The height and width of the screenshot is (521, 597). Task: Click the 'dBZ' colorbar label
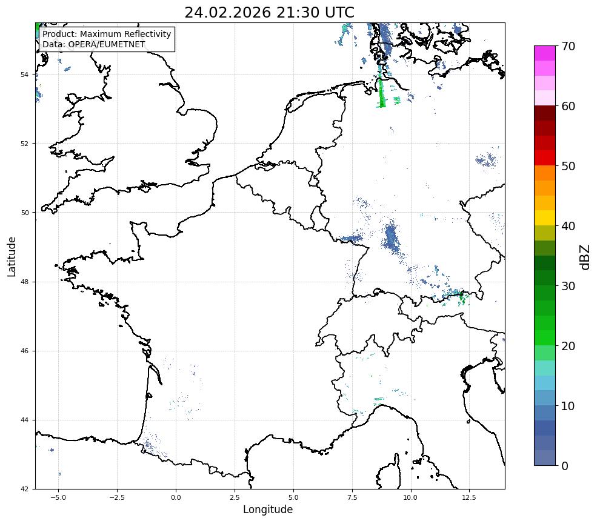point(585,257)
